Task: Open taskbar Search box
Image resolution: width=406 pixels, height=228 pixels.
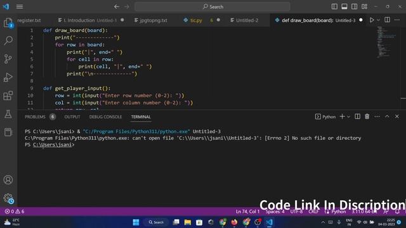Action: 156,222
